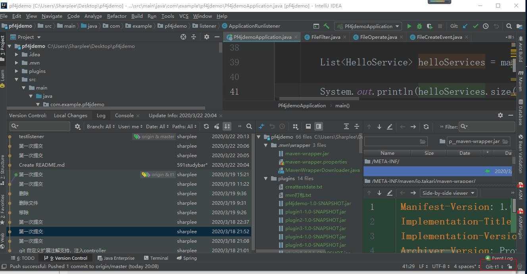This screenshot has height=274, width=527.
Task: Click the group-by icon in the commit files toolbar
Action: click(x=295, y=126)
